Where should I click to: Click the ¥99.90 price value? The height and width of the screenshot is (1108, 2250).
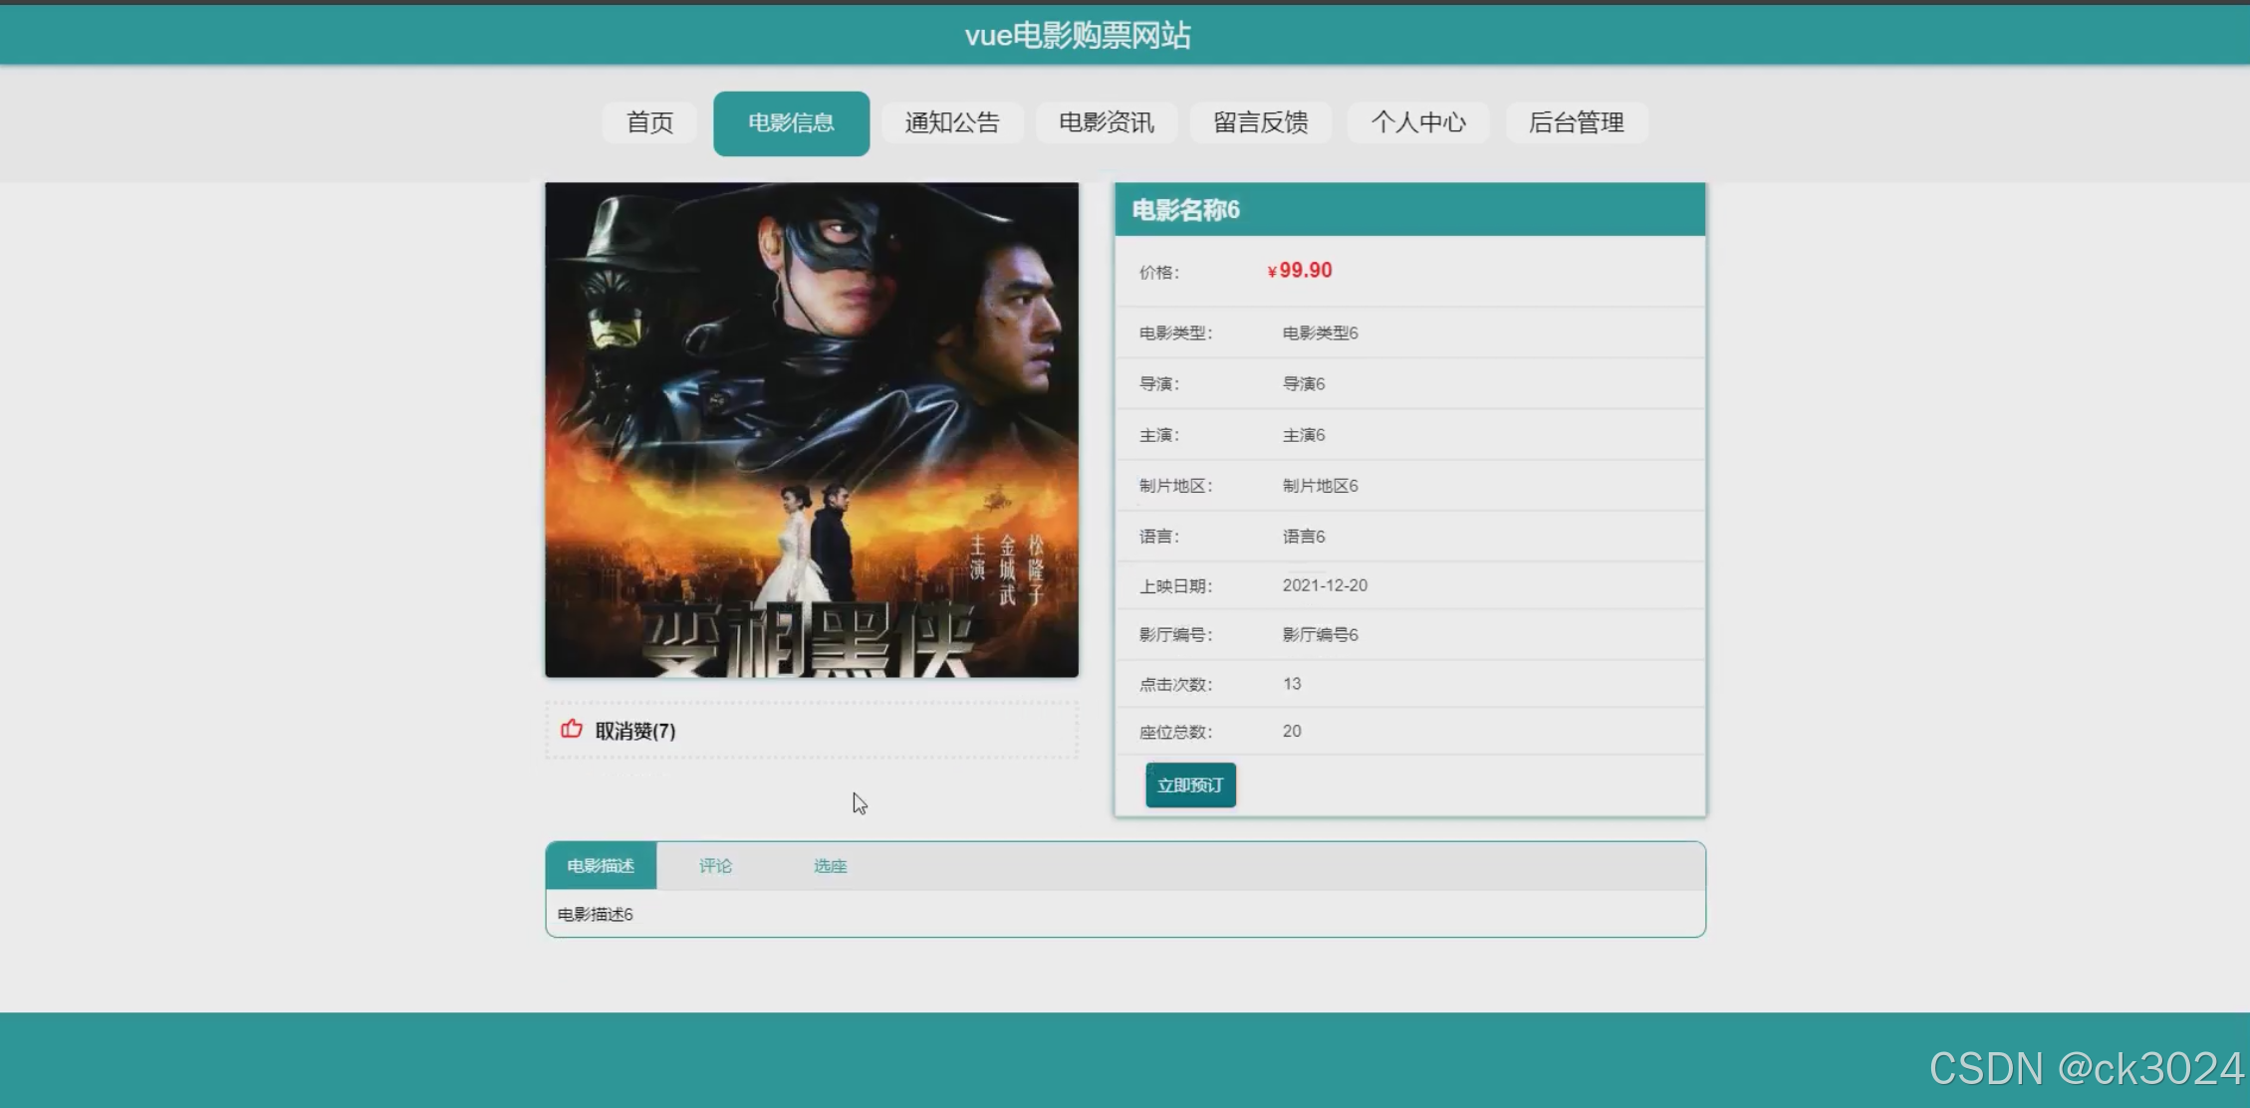click(1300, 271)
